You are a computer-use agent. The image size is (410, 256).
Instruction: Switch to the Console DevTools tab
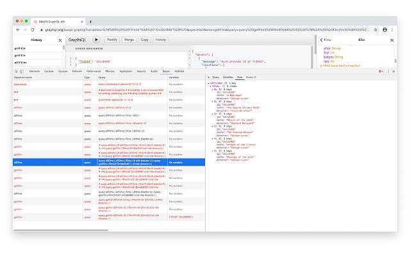point(49,71)
